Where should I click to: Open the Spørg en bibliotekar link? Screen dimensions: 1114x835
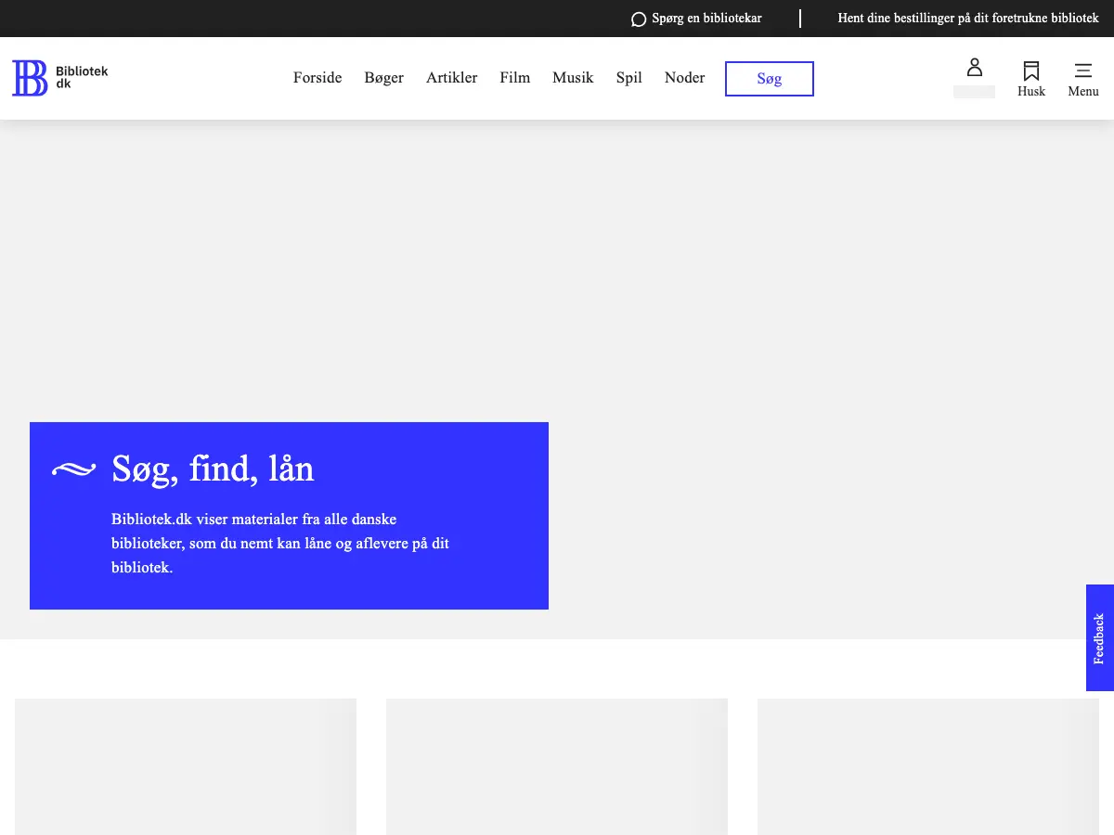[706, 19]
